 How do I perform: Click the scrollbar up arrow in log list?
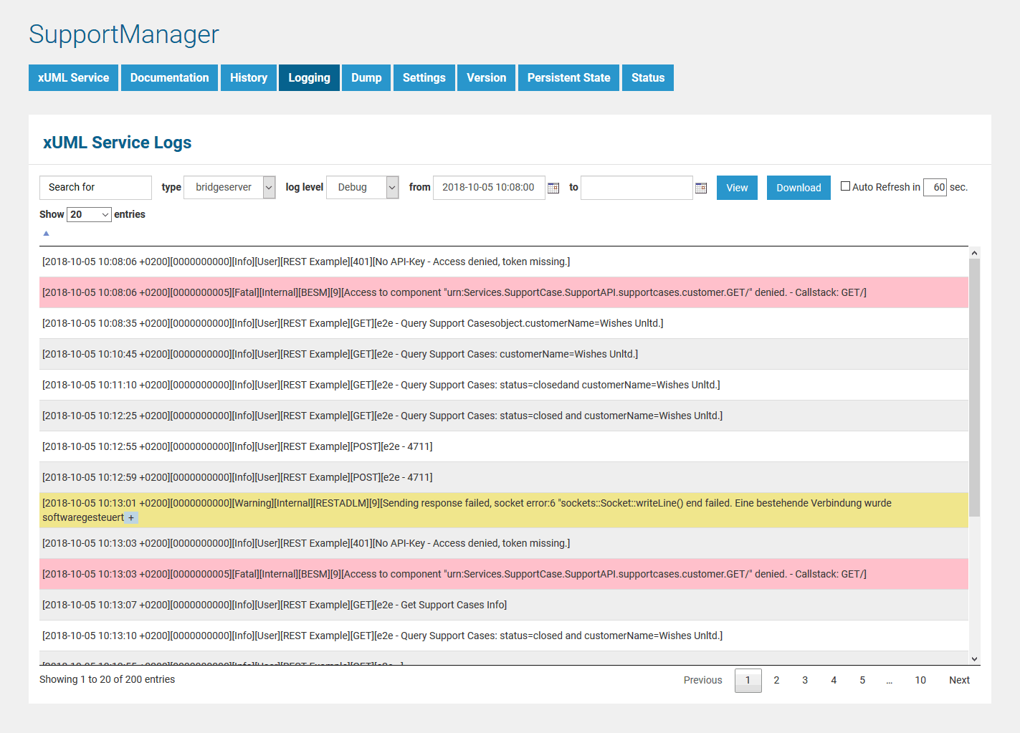[x=974, y=253]
